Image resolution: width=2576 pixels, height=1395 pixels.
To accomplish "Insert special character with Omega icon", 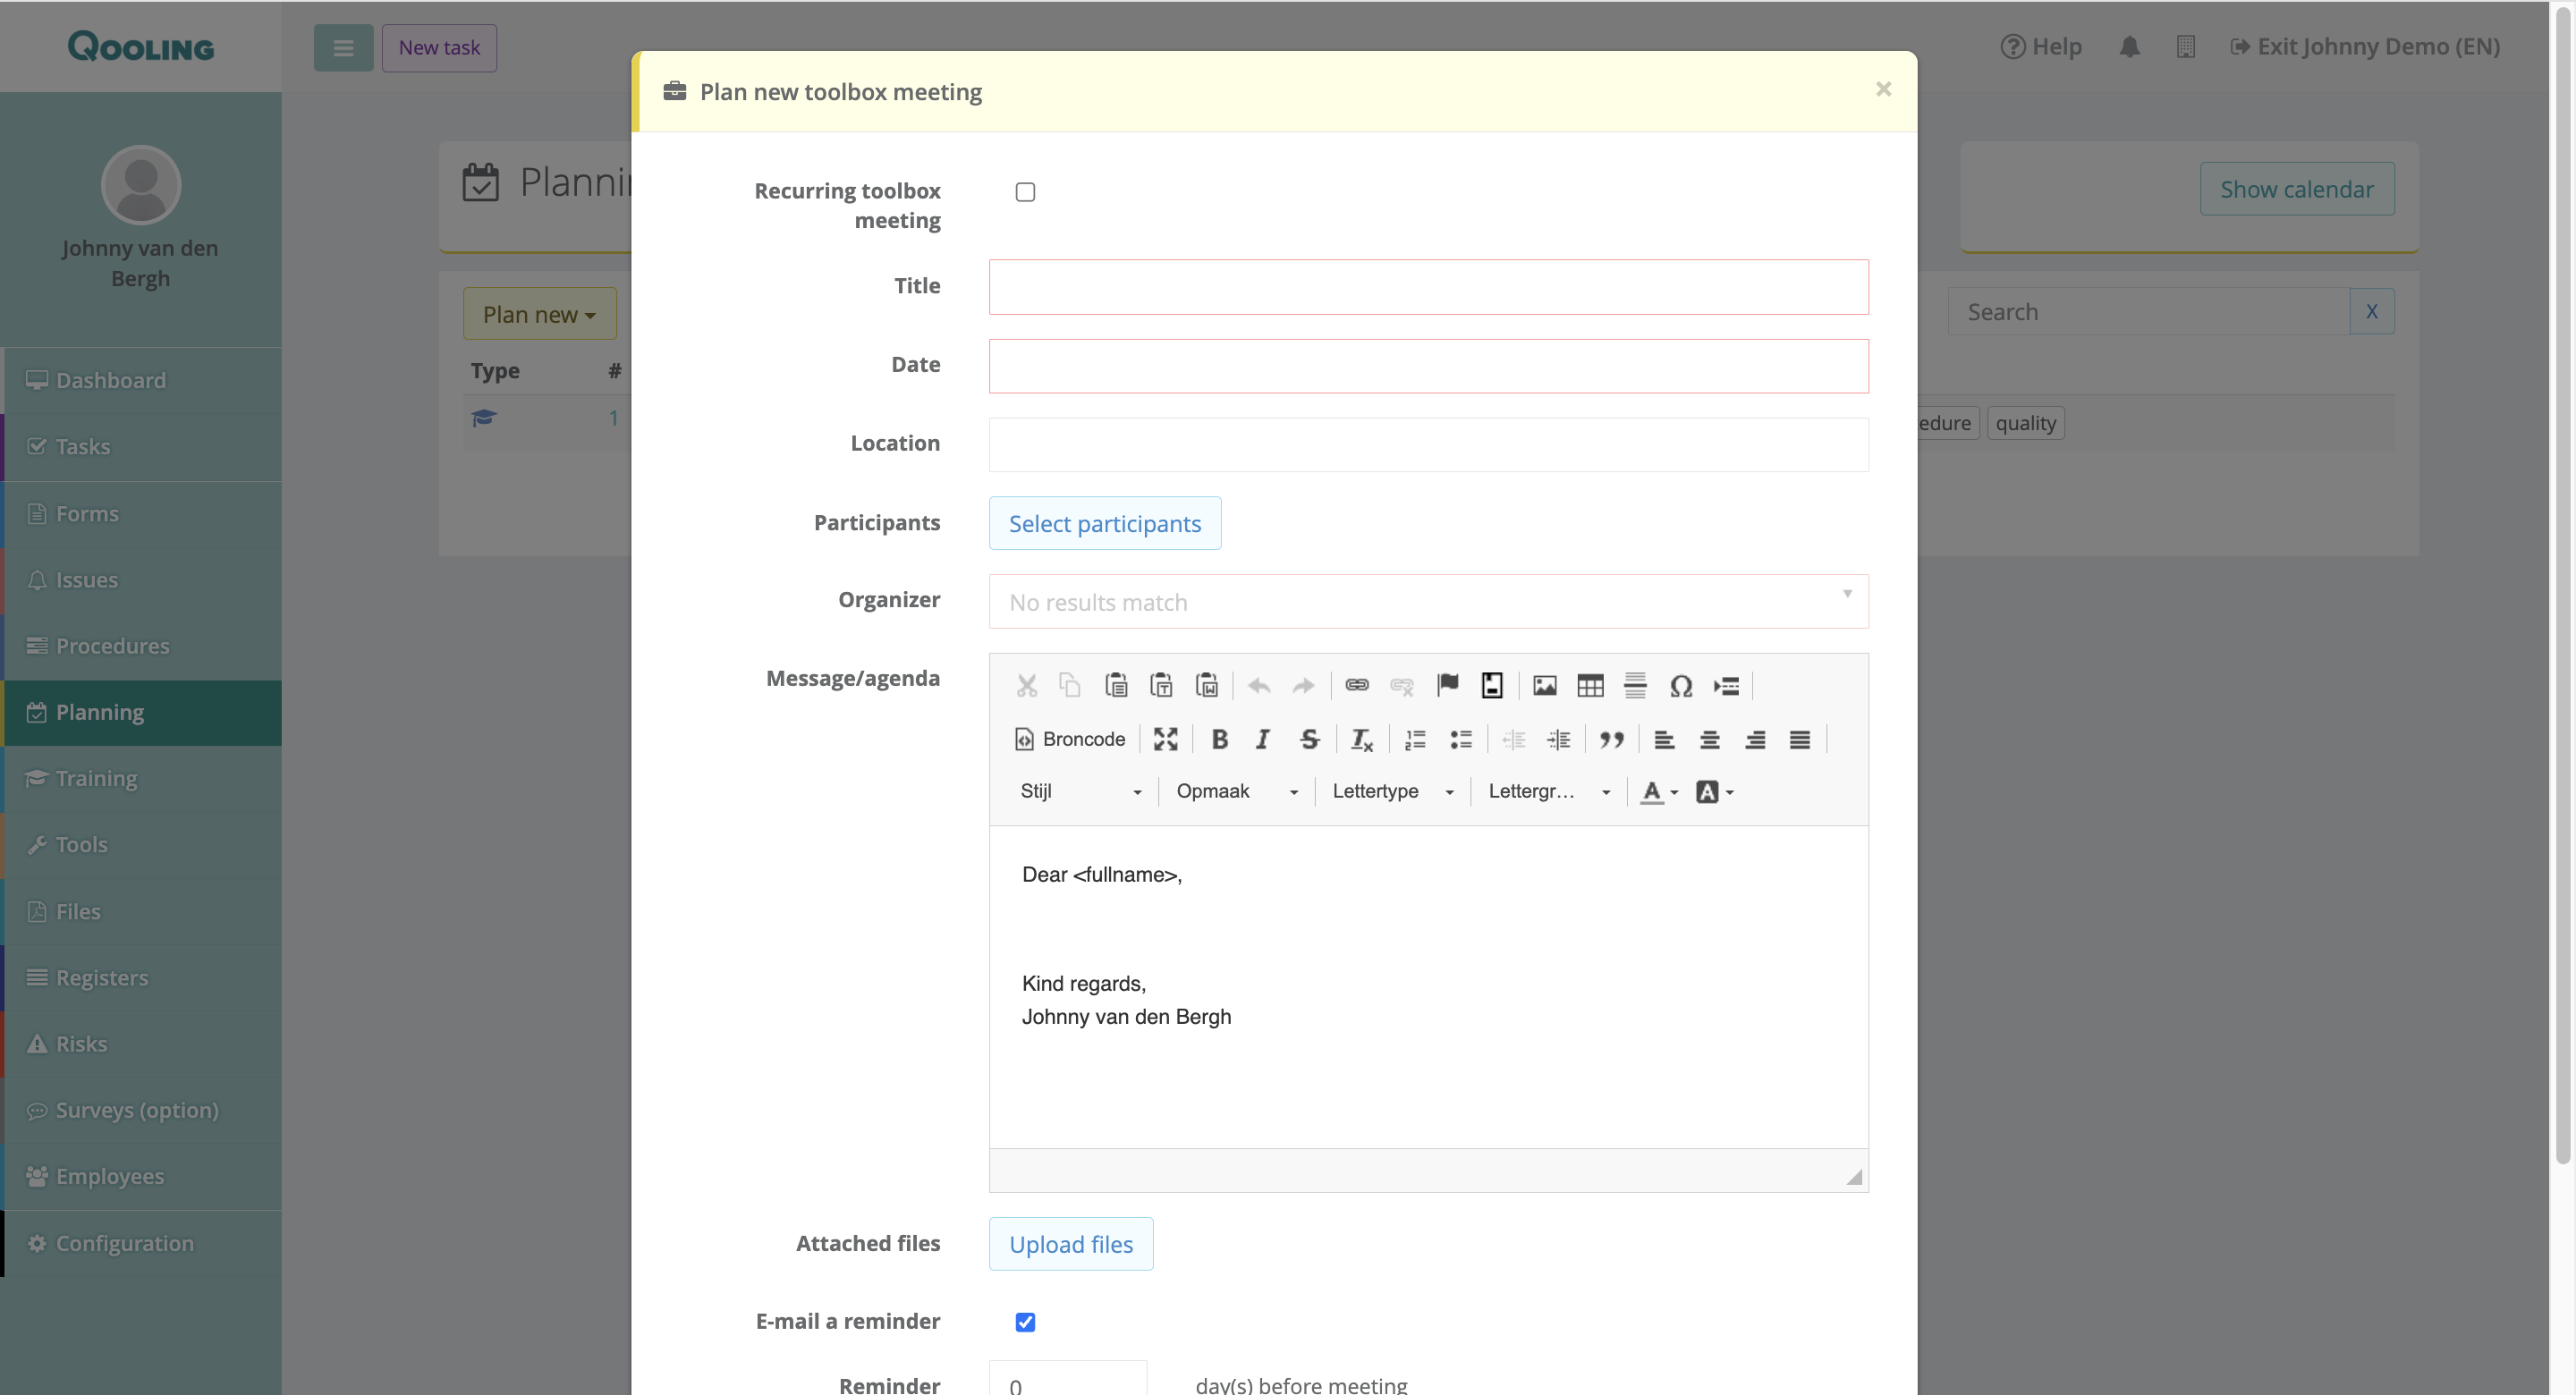I will pyautogui.click(x=1681, y=686).
